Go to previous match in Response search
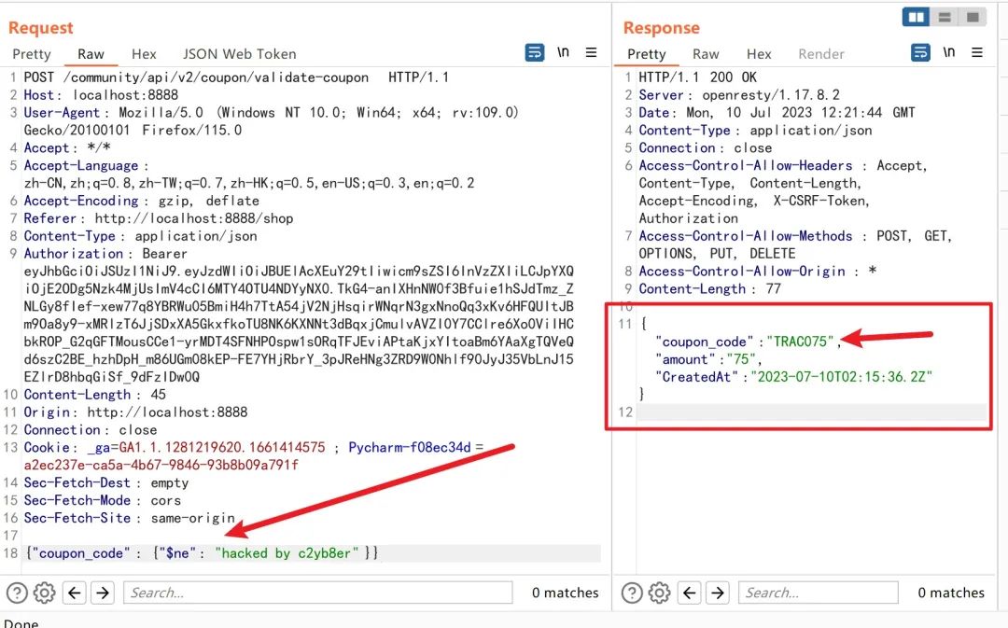This screenshot has width=1008, height=628. point(689,593)
